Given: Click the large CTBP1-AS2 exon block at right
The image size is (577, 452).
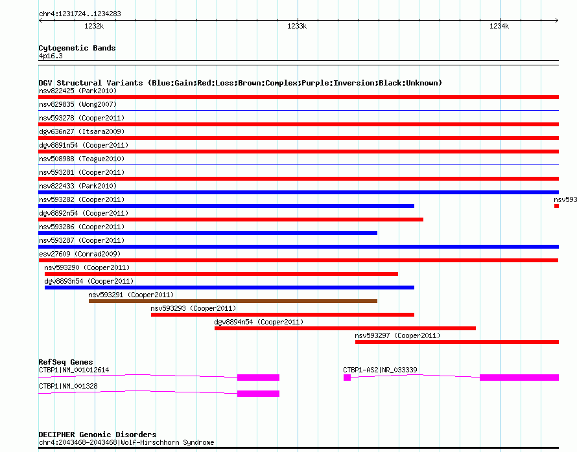Looking at the screenshot, I should point(519,378).
